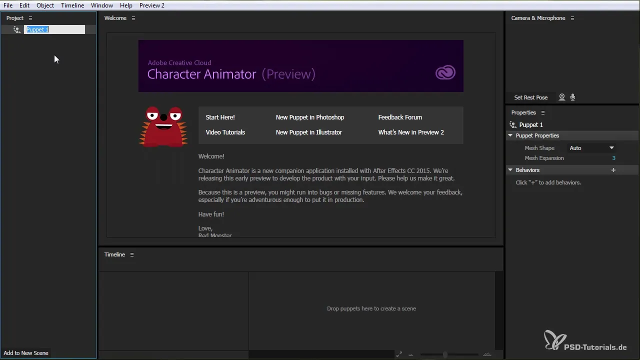Collapse the Behaviors section

(x=510, y=170)
